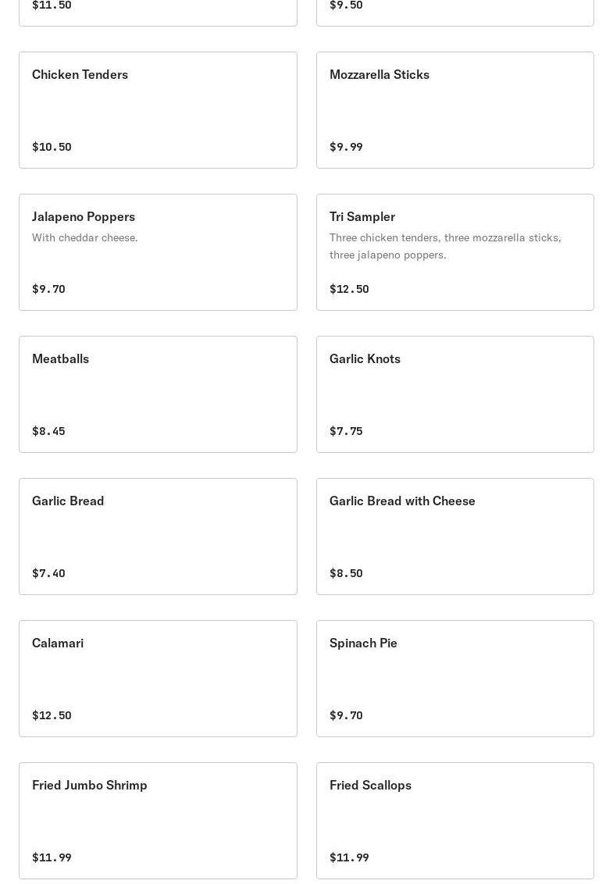Click the "With cheddar cheese" description
Screen dimensions: 613x884
(x=85, y=237)
